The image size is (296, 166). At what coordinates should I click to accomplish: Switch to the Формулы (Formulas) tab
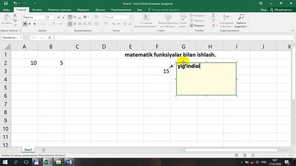point(83,10)
